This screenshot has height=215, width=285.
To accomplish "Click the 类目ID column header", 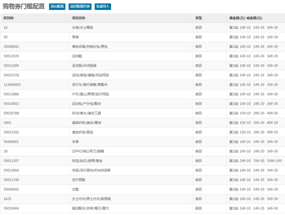I will pyautogui.click(x=9, y=18).
